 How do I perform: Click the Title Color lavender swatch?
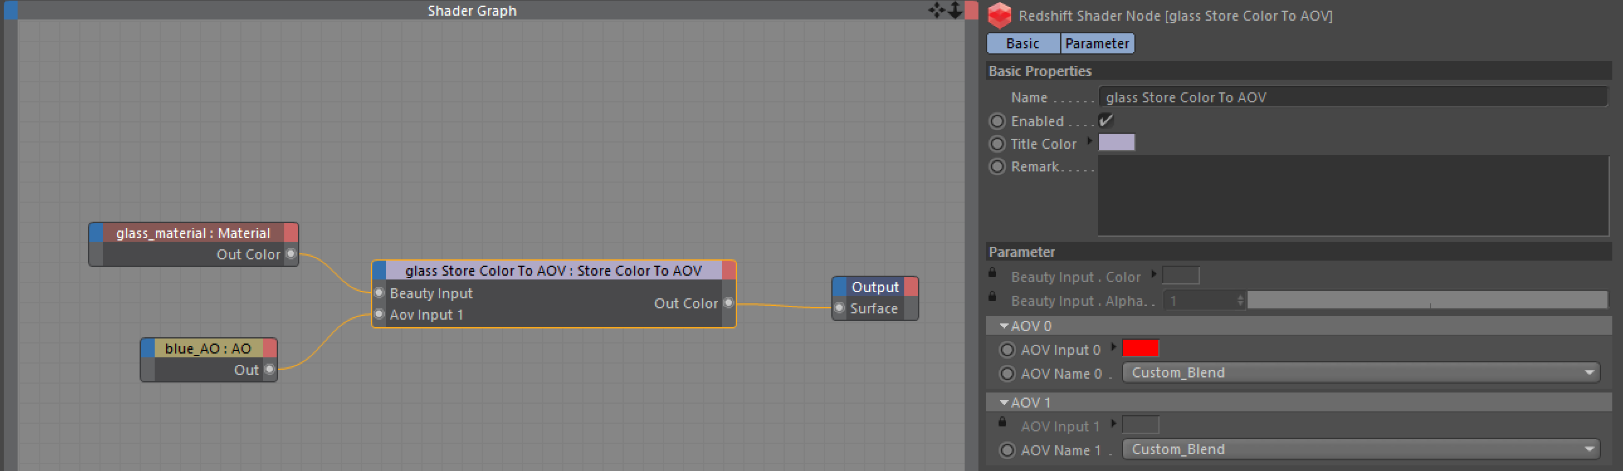click(1116, 142)
